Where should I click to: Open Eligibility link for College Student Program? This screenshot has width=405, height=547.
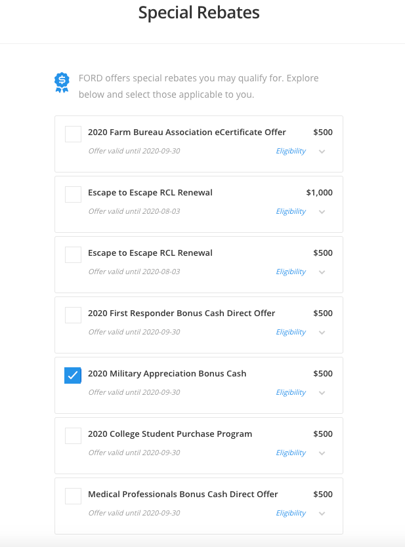tap(291, 453)
